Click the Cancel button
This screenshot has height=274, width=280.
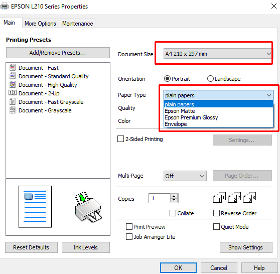tap(219, 268)
